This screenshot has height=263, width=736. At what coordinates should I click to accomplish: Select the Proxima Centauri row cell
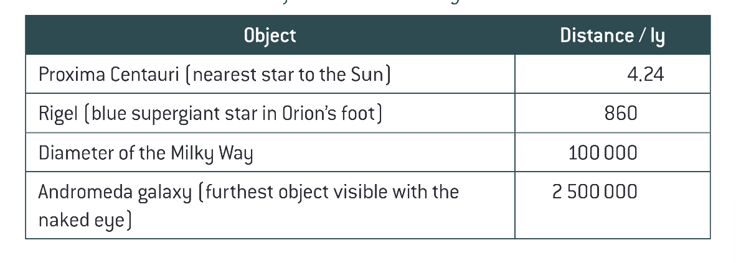[x=270, y=75]
